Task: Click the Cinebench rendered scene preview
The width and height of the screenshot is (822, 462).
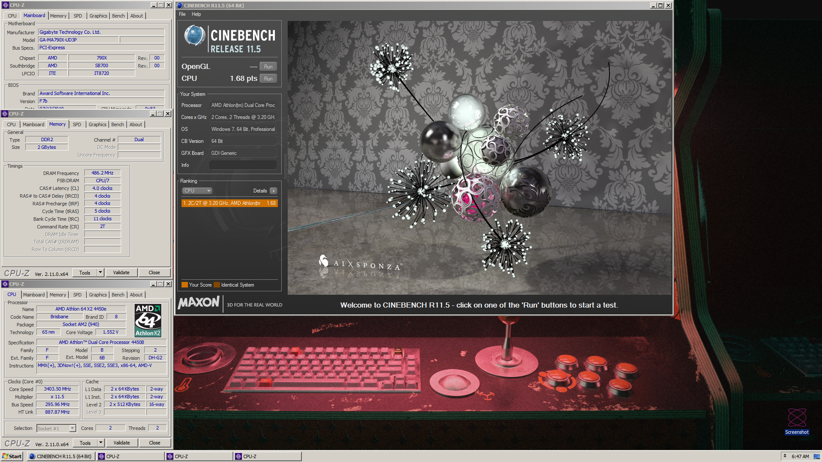Action: [479, 157]
